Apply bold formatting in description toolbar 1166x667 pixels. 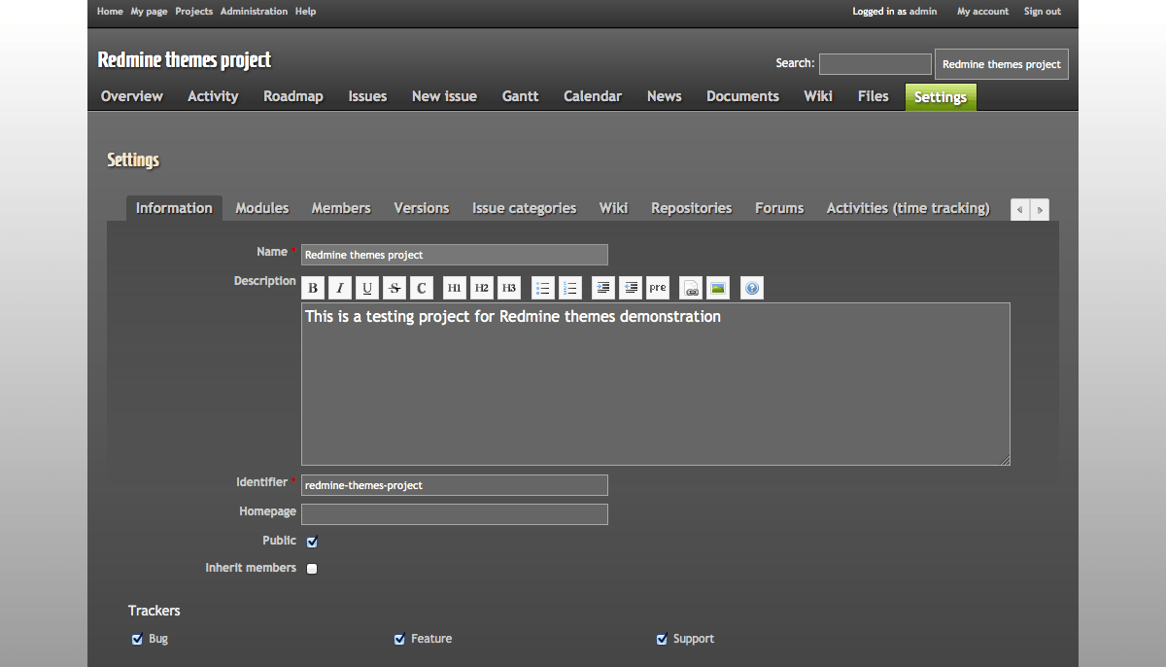tap(313, 288)
